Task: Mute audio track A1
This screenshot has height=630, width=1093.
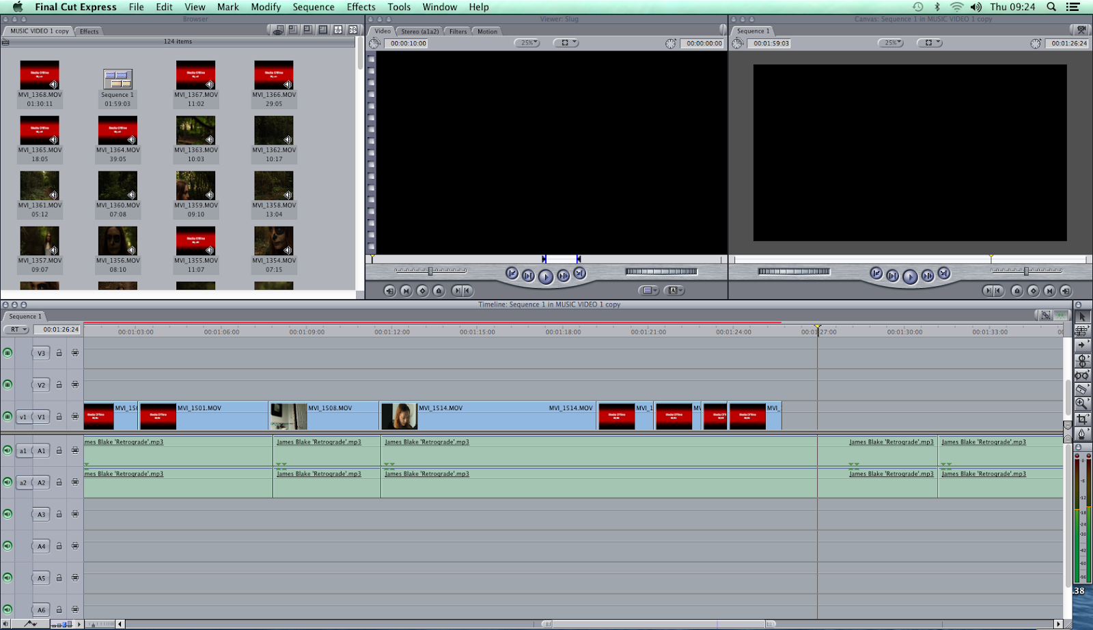Action: pos(8,450)
